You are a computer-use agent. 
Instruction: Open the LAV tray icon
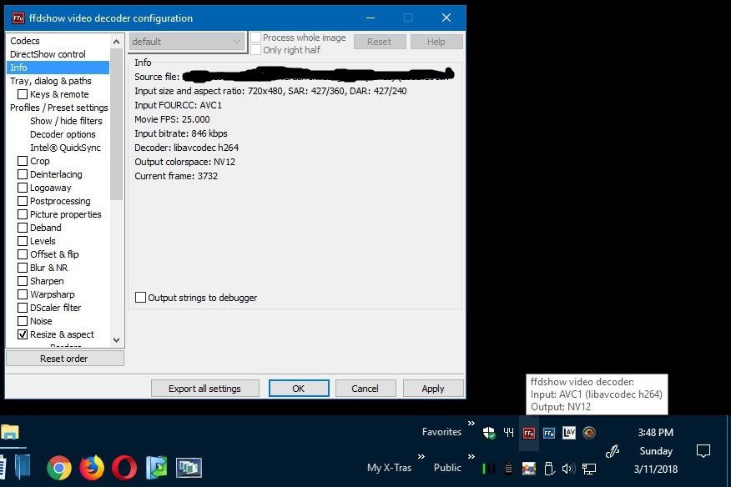(x=569, y=433)
